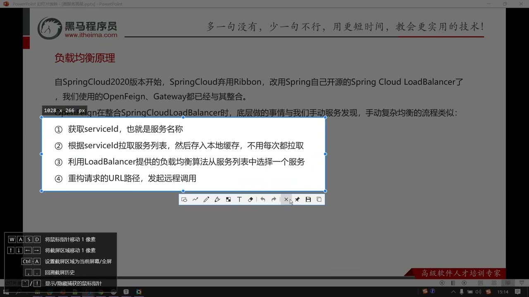
Task: Copy the snip to clipboard
Action: tap(319, 200)
